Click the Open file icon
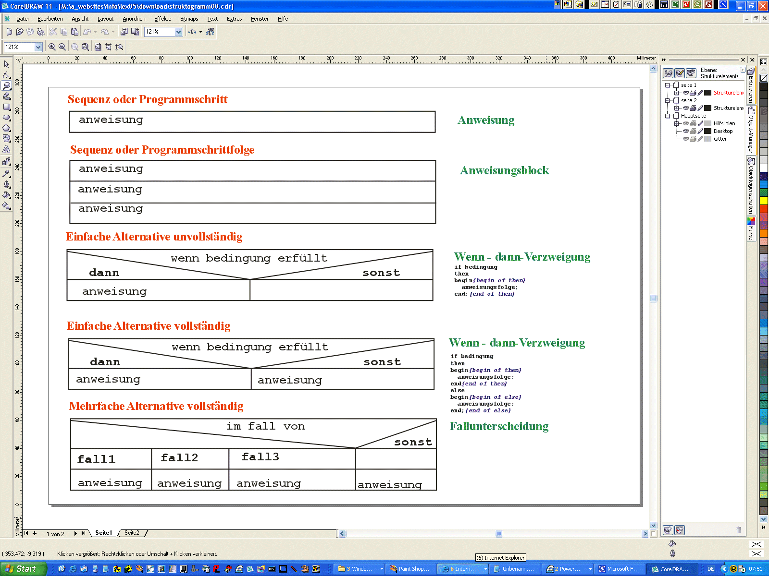The width and height of the screenshot is (769, 576). click(x=20, y=32)
